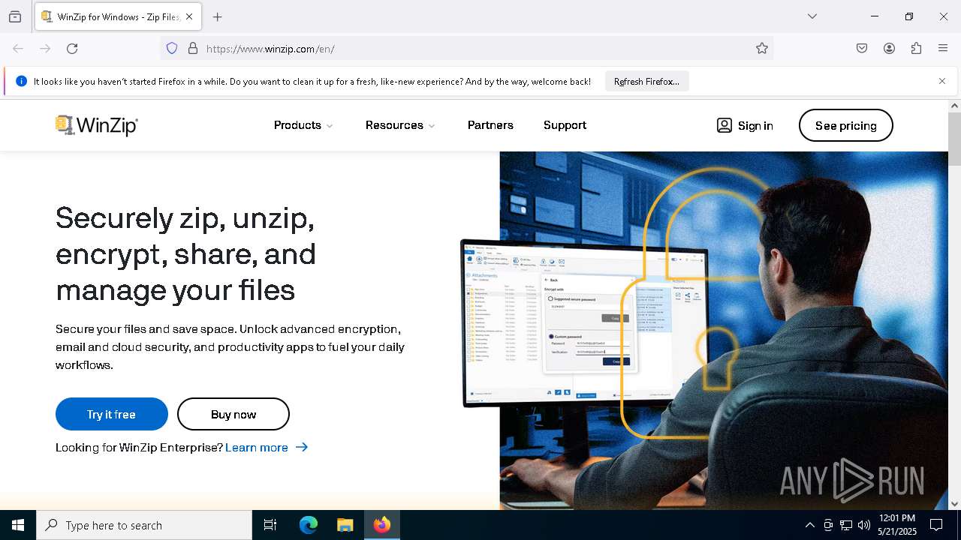Select the Firefox taskbar icon
Image resolution: width=961 pixels, height=540 pixels.
[x=382, y=525]
